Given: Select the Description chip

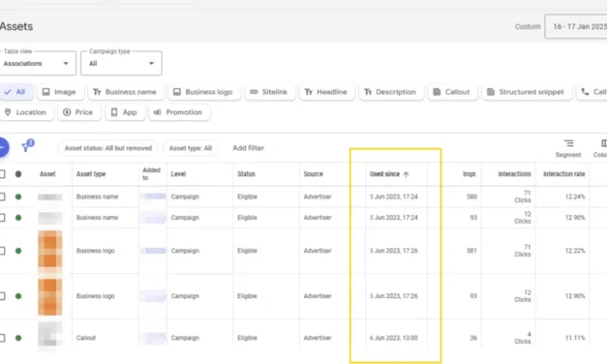Looking at the screenshot, I should point(390,92).
